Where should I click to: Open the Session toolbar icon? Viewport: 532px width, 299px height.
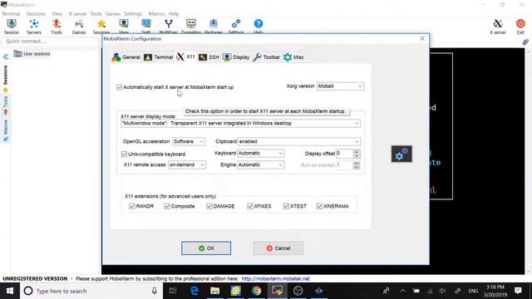point(12,27)
